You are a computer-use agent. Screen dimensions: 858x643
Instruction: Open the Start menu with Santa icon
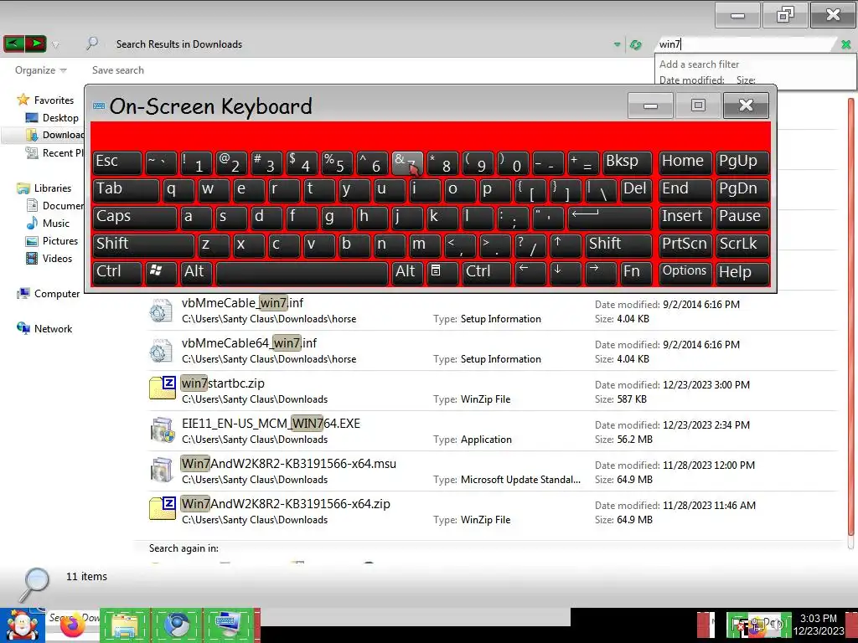[x=22, y=625]
